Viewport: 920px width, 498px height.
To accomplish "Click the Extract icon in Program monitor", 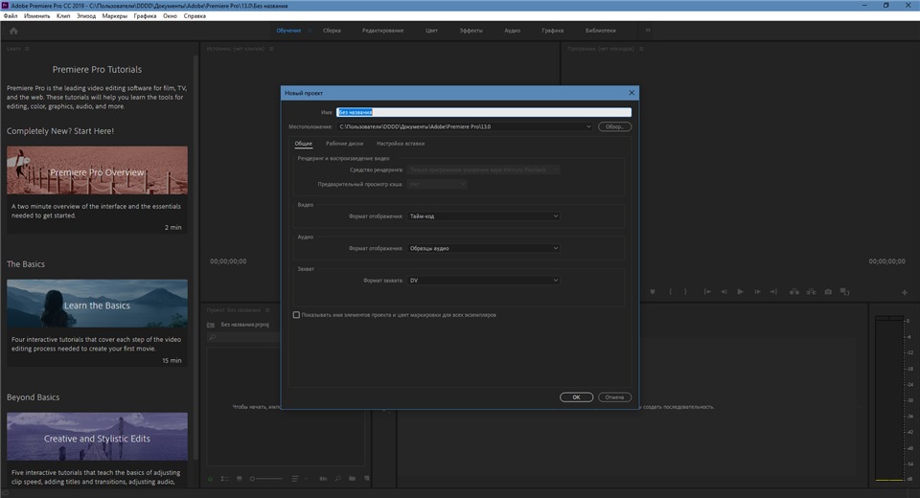I will click(x=811, y=291).
